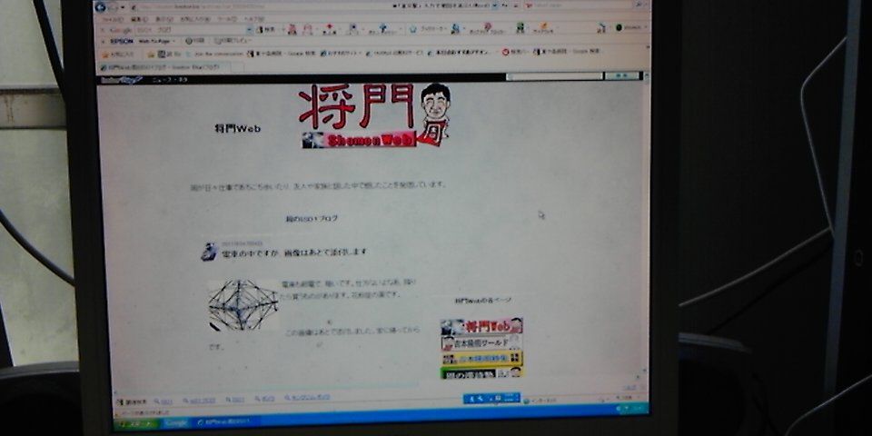Click the livedoor header 検索 button
This screenshot has height=436, width=872.
coord(621,75)
